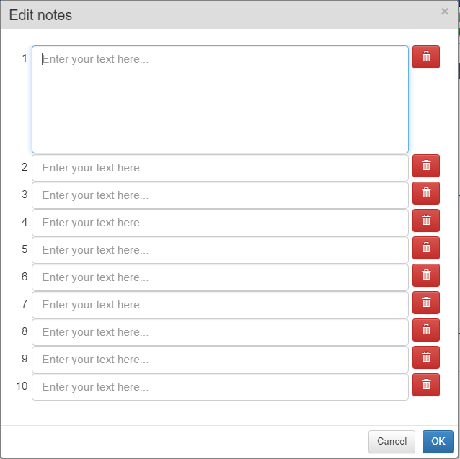Remove note 4 using trash button
The height and width of the screenshot is (459, 460).
pos(425,220)
